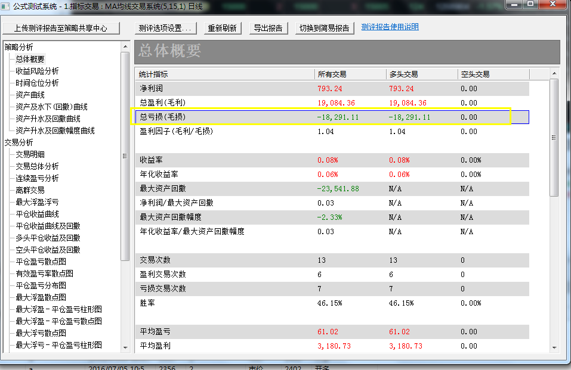Open the 测评报告使用说明 link

coord(390,27)
